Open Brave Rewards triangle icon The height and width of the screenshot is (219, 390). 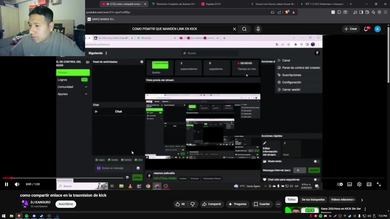pos(293,12)
